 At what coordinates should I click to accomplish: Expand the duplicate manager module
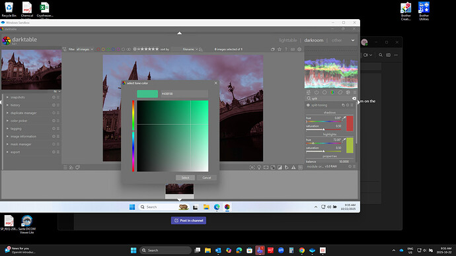tap(7, 113)
